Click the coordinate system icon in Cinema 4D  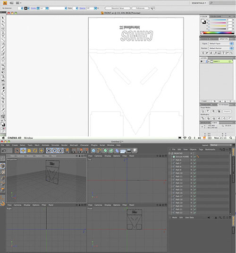[67, 150]
